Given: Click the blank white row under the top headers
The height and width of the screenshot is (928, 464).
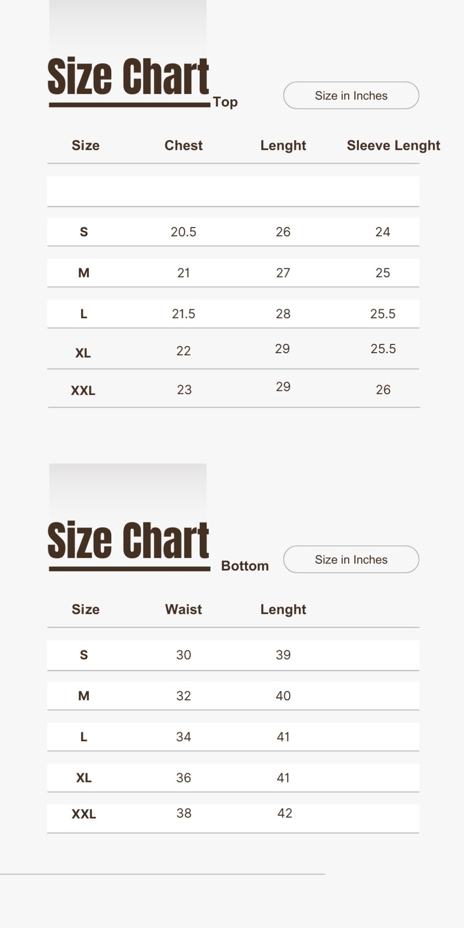Looking at the screenshot, I should coord(233,191).
